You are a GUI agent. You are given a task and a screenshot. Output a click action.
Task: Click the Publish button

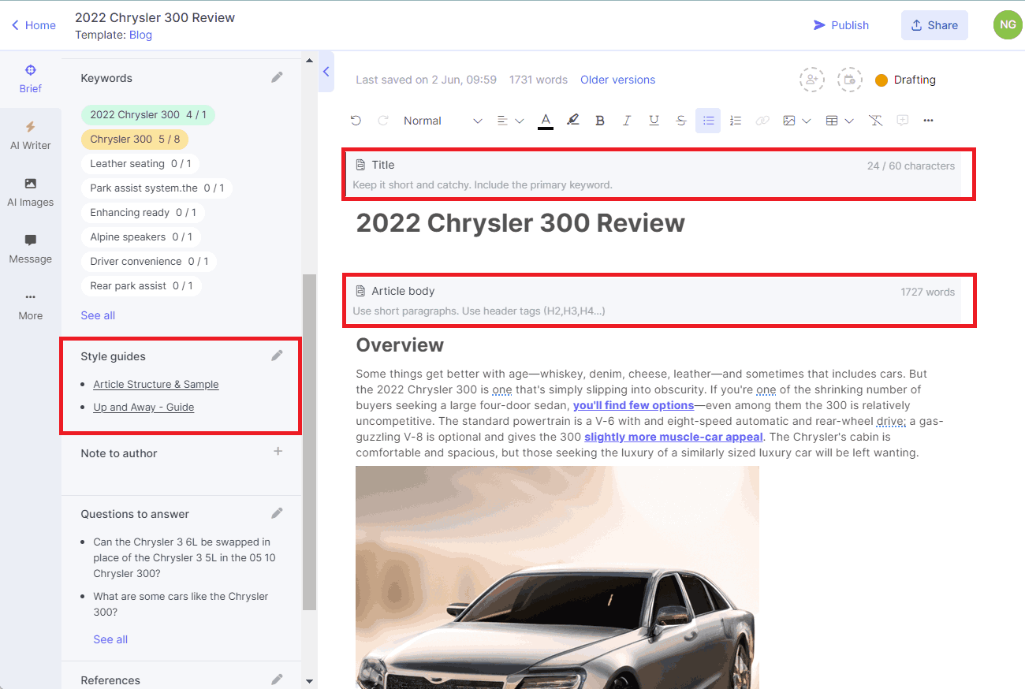pyautogui.click(x=841, y=25)
